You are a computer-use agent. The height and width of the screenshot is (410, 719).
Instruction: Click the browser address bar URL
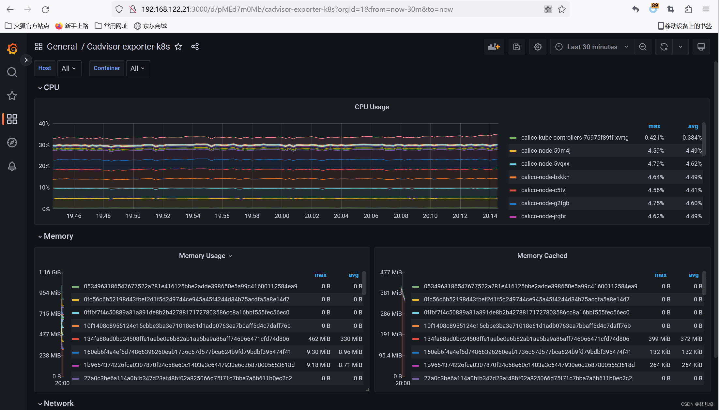pyautogui.click(x=297, y=9)
